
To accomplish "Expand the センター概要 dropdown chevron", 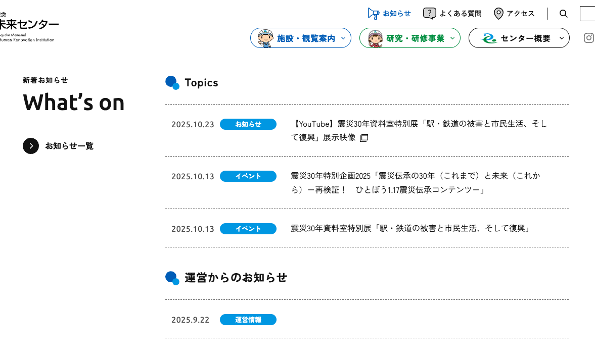I will tap(561, 38).
